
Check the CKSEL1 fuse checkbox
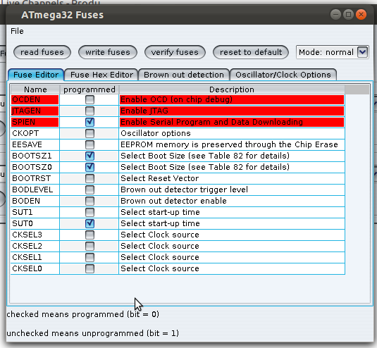click(x=89, y=257)
